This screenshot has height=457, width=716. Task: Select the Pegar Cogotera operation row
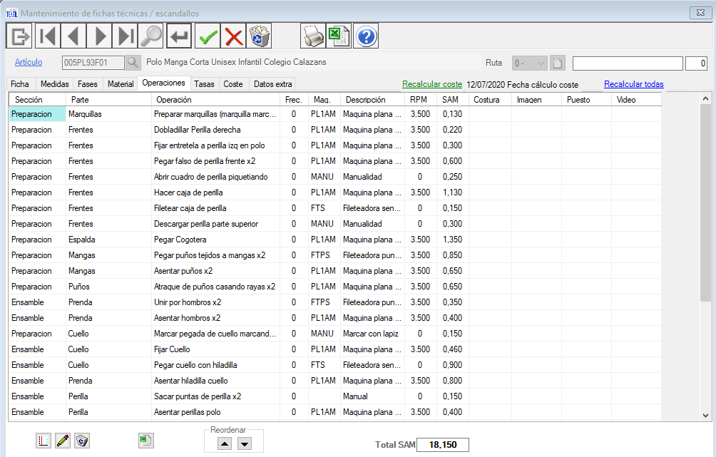point(180,240)
